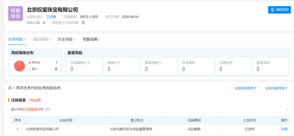The height and width of the screenshot is (136, 294).
Task: Expand the 全部风险类型 dropdown
Action: tap(246, 88)
